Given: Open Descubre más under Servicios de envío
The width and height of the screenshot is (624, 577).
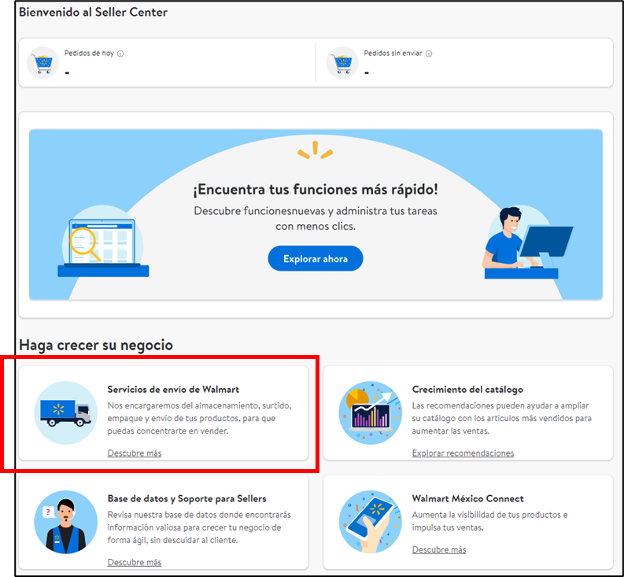Looking at the screenshot, I should click(x=135, y=453).
